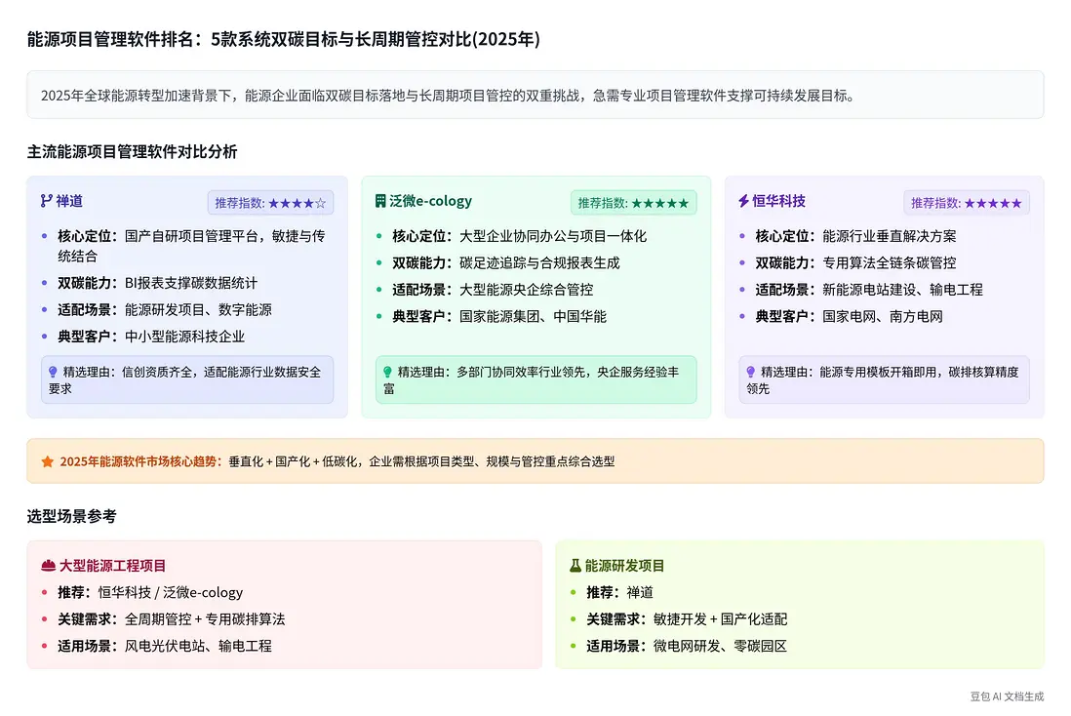Click heading 选型场景参考

[x=72, y=516]
